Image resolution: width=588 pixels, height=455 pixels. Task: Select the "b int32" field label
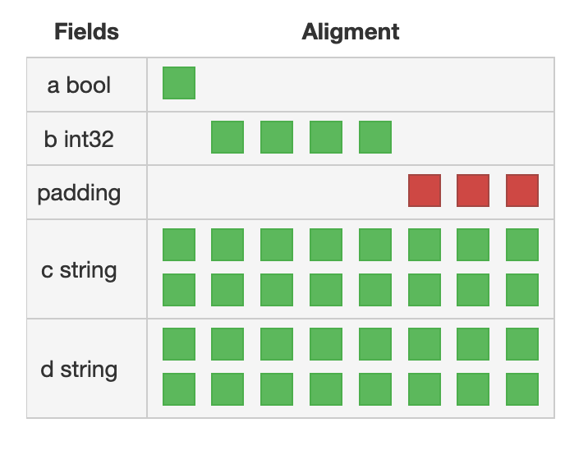(x=79, y=139)
